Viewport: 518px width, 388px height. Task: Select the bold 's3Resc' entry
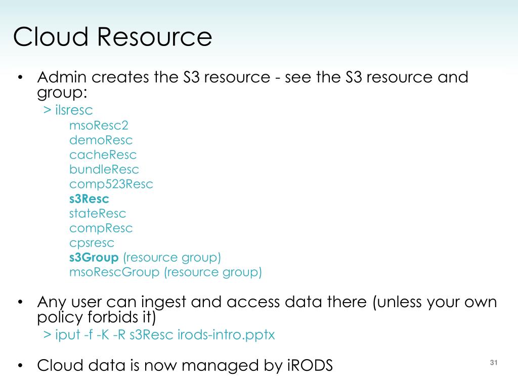pyautogui.click(x=89, y=199)
